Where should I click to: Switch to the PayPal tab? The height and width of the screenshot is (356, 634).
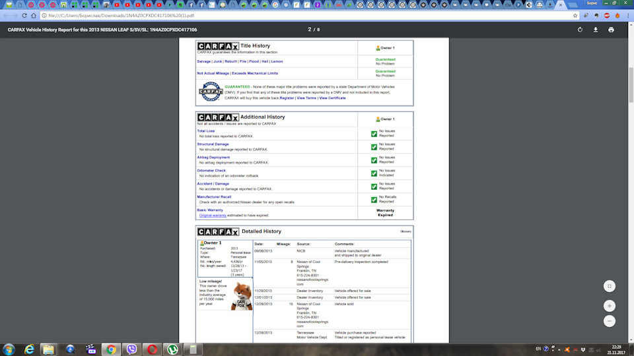click(x=518, y=5)
